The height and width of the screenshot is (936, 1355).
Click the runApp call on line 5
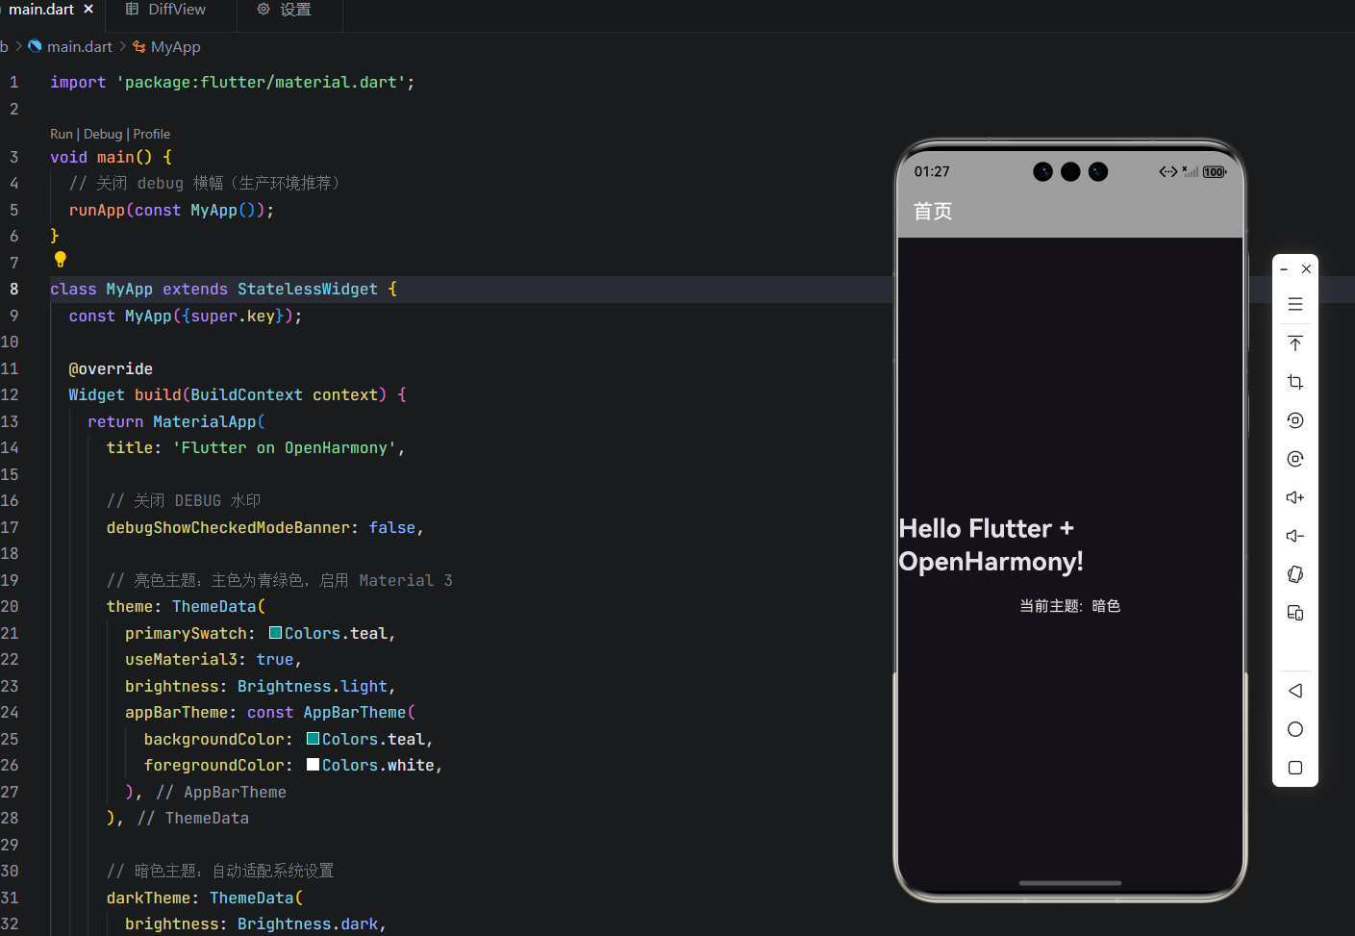point(171,210)
